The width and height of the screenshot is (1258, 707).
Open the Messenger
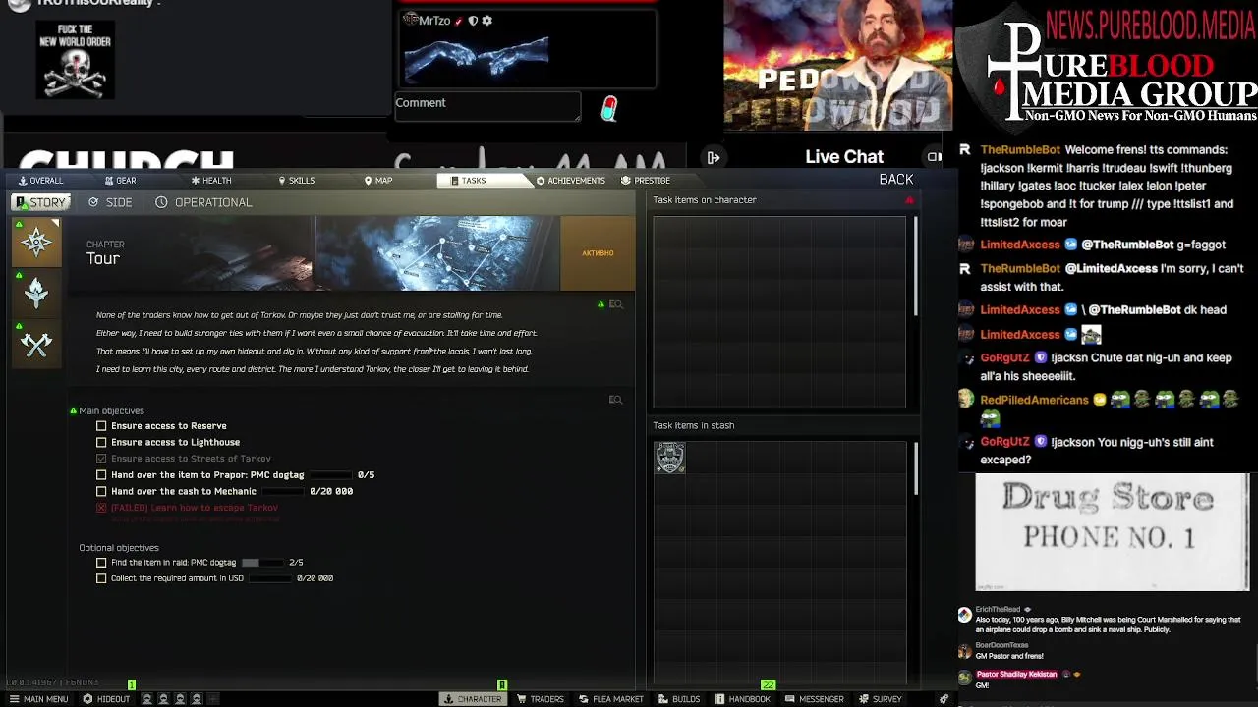815,699
